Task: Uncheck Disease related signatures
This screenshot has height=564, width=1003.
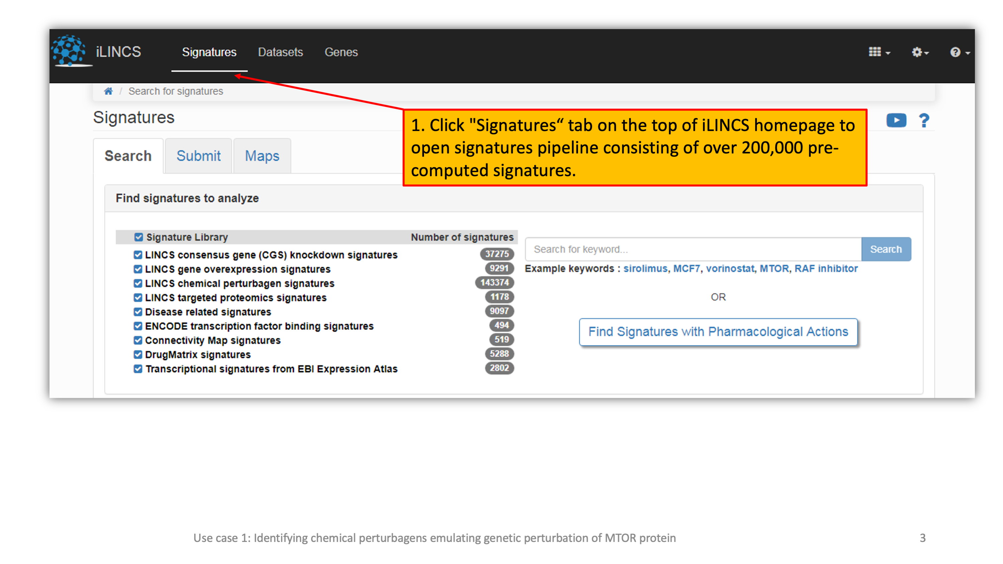Action: (138, 312)
